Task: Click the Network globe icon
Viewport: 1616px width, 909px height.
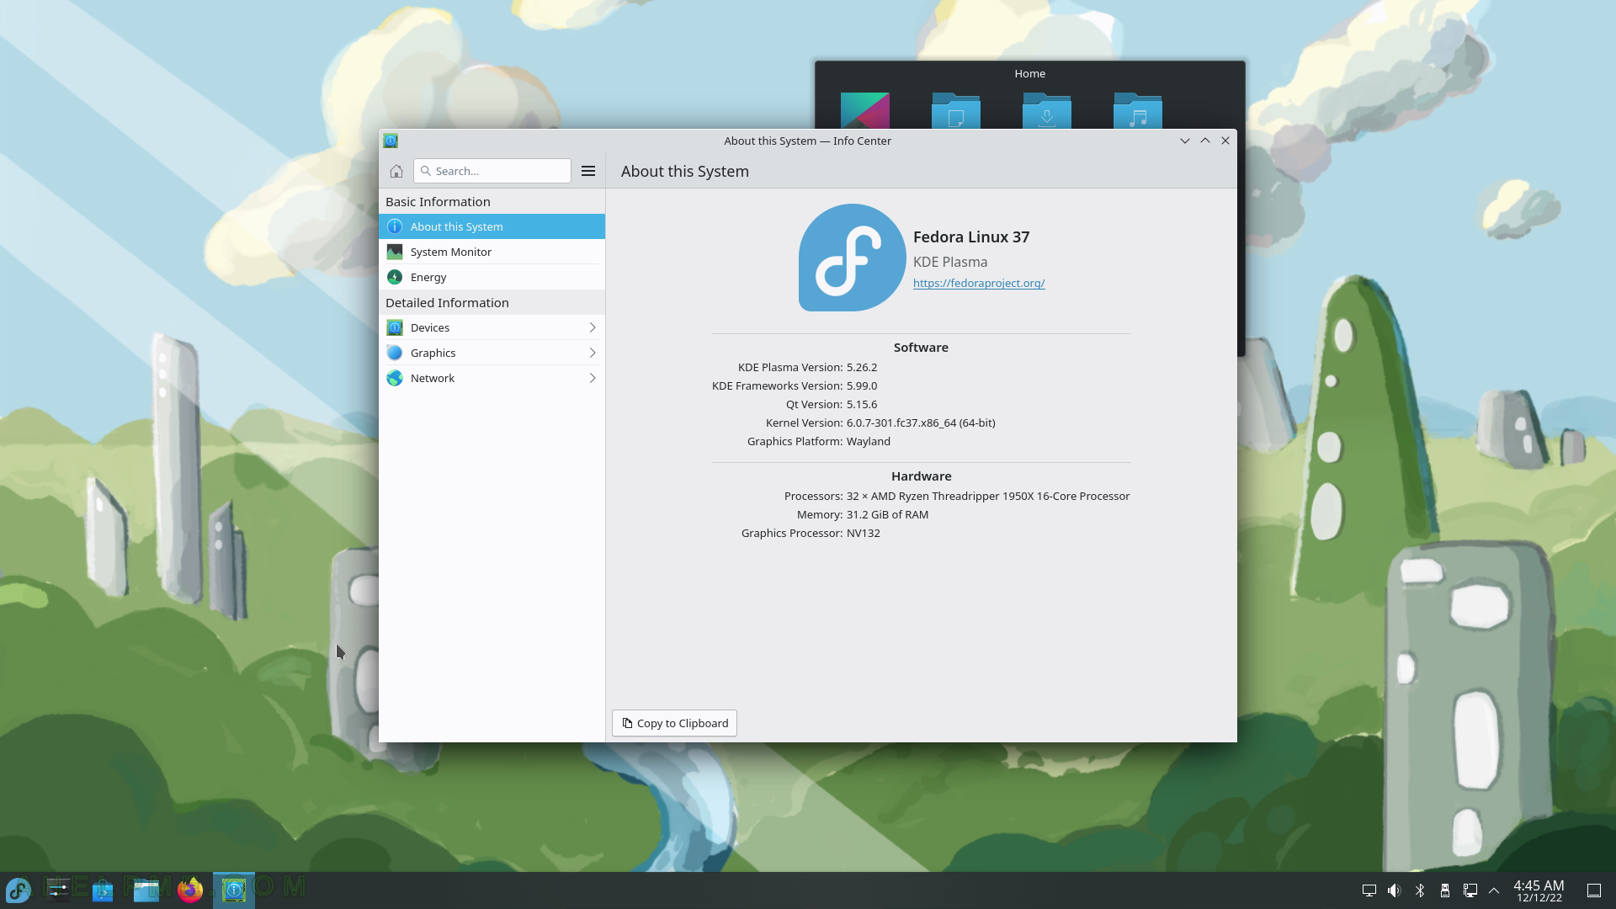Action: [394, 378]
